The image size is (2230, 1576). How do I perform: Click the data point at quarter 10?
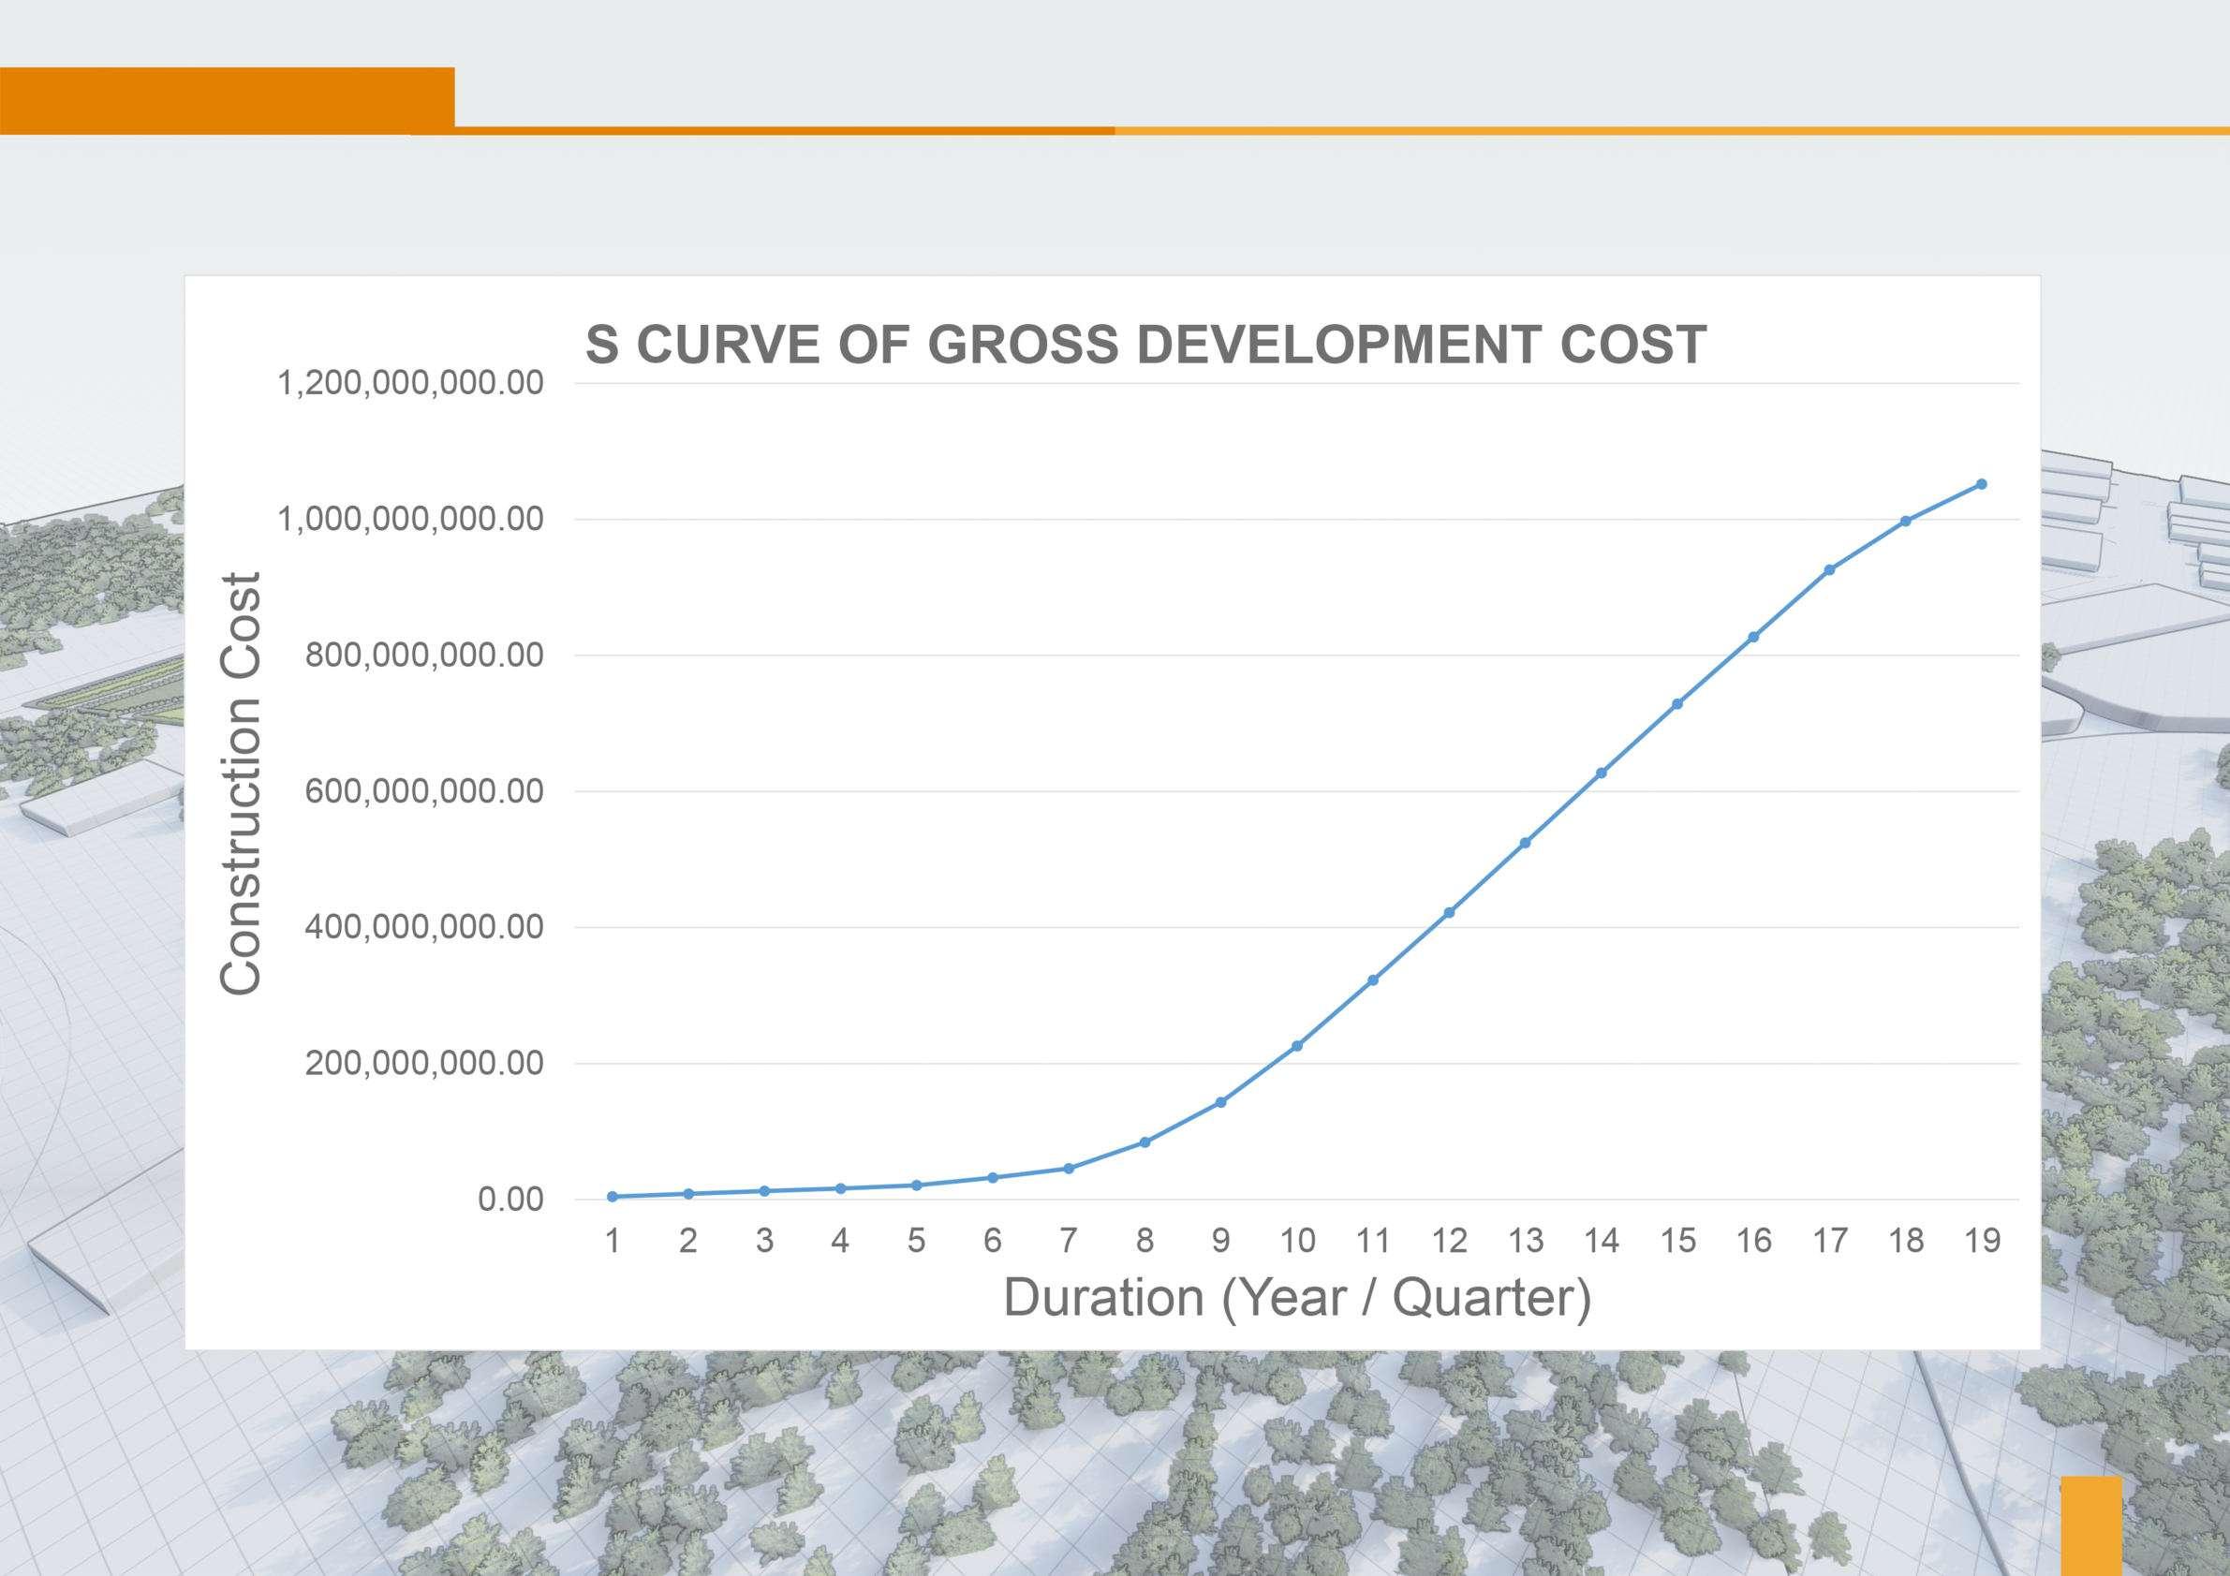click(x=1296, y=1046)
